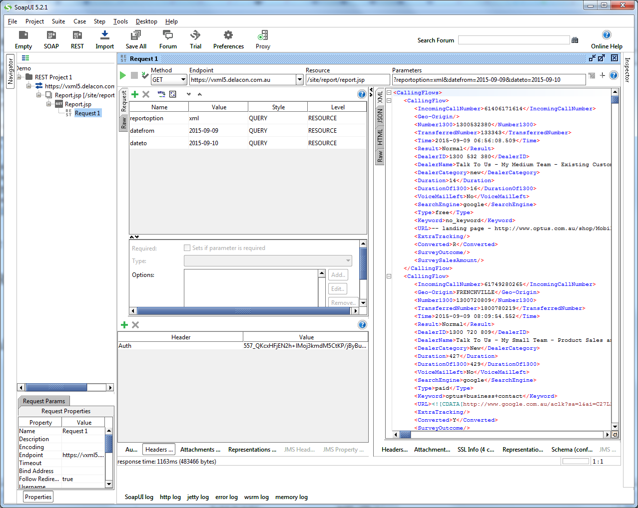Screen dimensions: 638x508
Task: Open the Attachments request tab
Action: [200, 450]
